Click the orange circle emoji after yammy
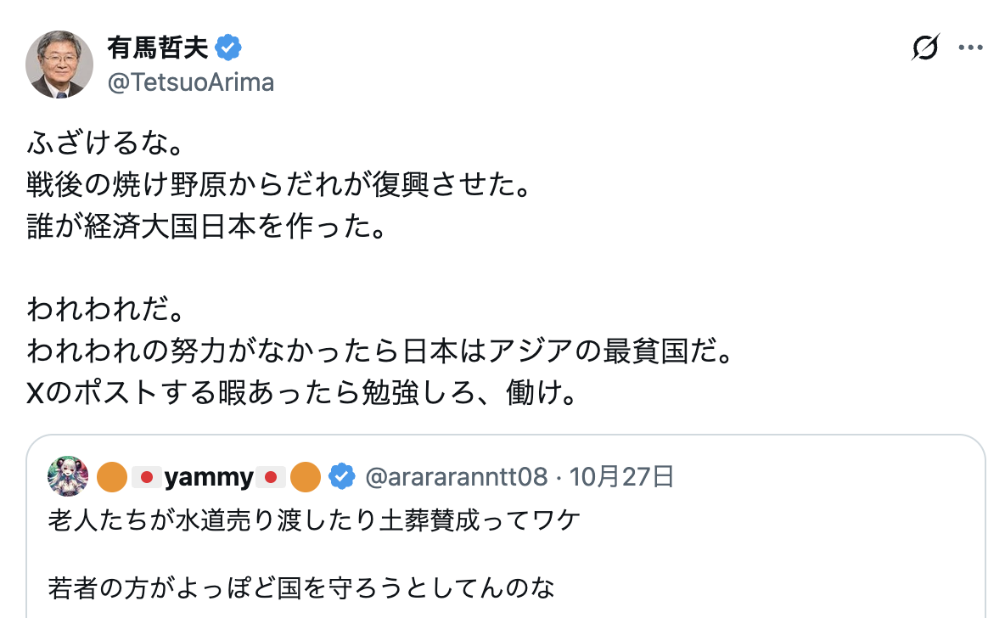Image resolution: width=1005 pixels, height=618 pixels. (x=306, y=478)
